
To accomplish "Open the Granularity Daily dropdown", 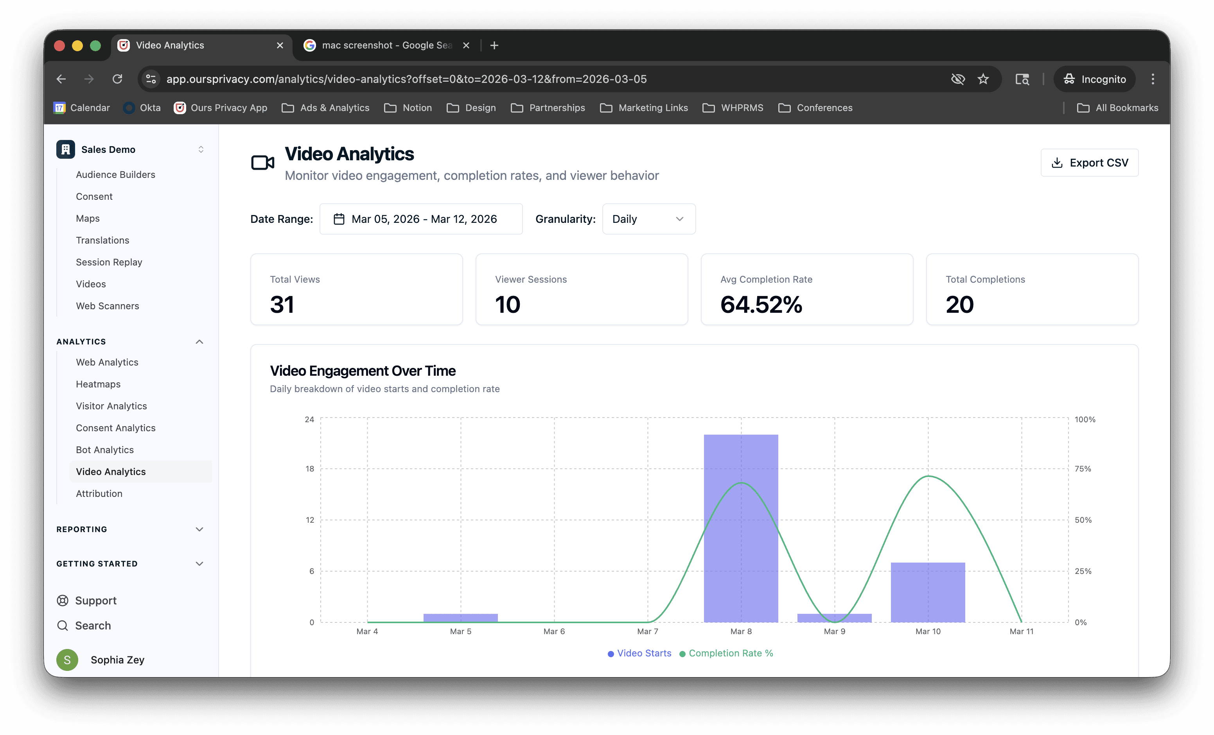I will point(648,219).
